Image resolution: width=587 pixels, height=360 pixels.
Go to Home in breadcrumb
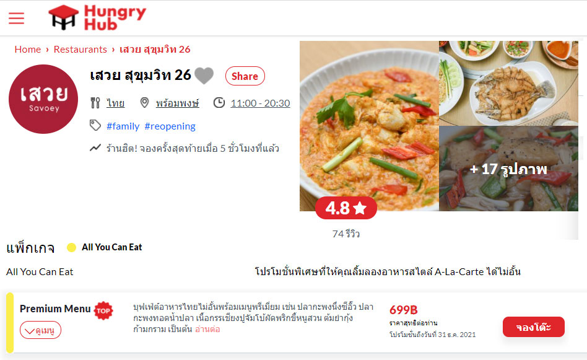(28, 50)
